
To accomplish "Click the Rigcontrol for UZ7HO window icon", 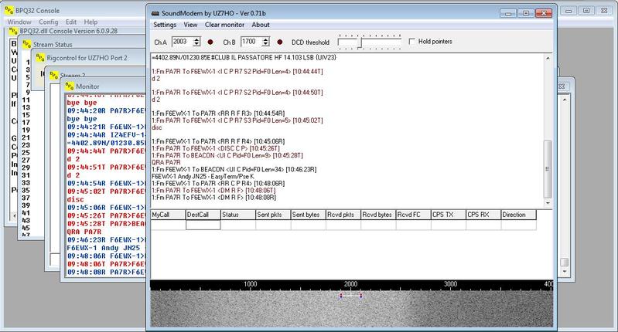I will pos(40,57).
